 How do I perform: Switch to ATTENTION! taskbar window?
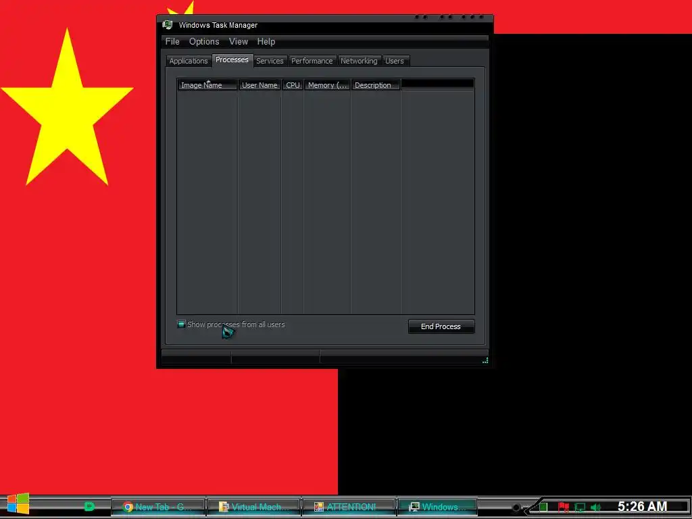349,507
